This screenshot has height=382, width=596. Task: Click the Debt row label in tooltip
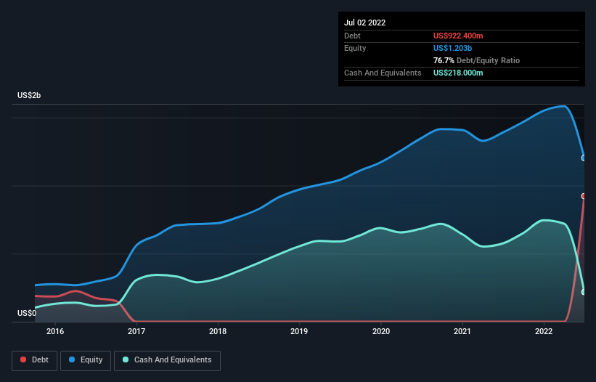click(352, 36)
